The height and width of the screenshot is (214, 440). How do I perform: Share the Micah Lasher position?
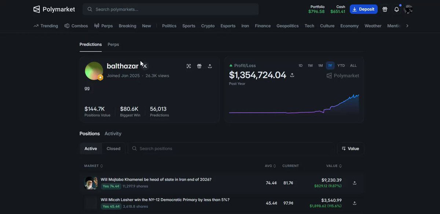pos(355,203)
